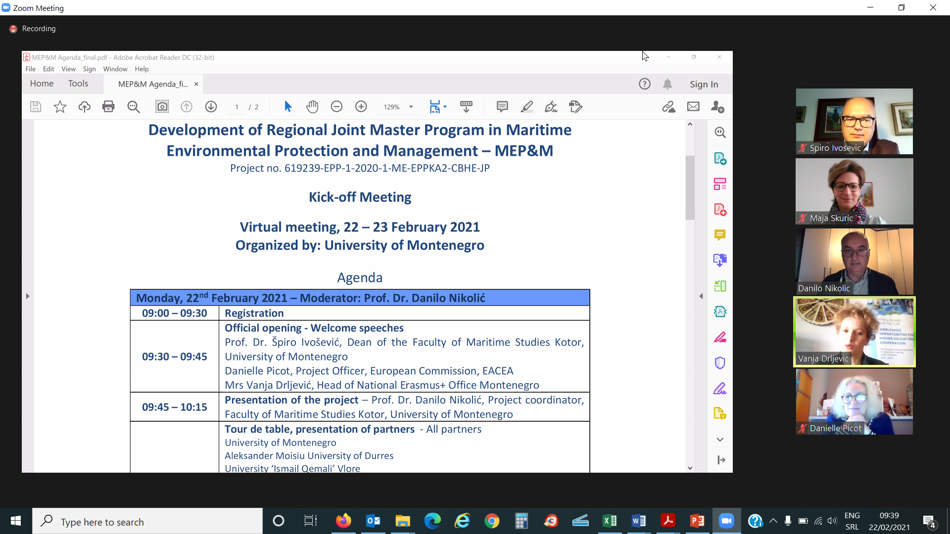Select Vanja Drljevic video thumbnail
Viewport: 950px width, 534px height.
coord(855,332)
